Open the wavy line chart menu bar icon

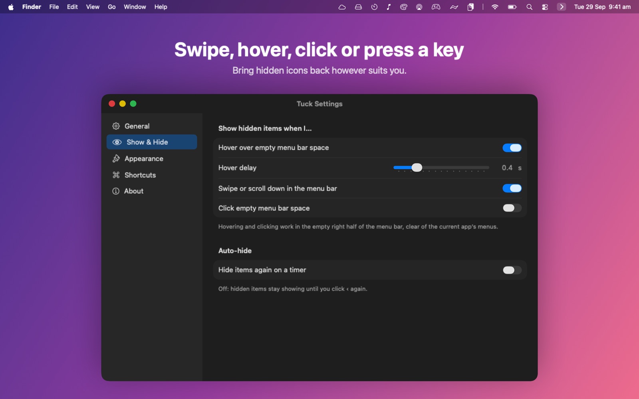pos(454,7)
